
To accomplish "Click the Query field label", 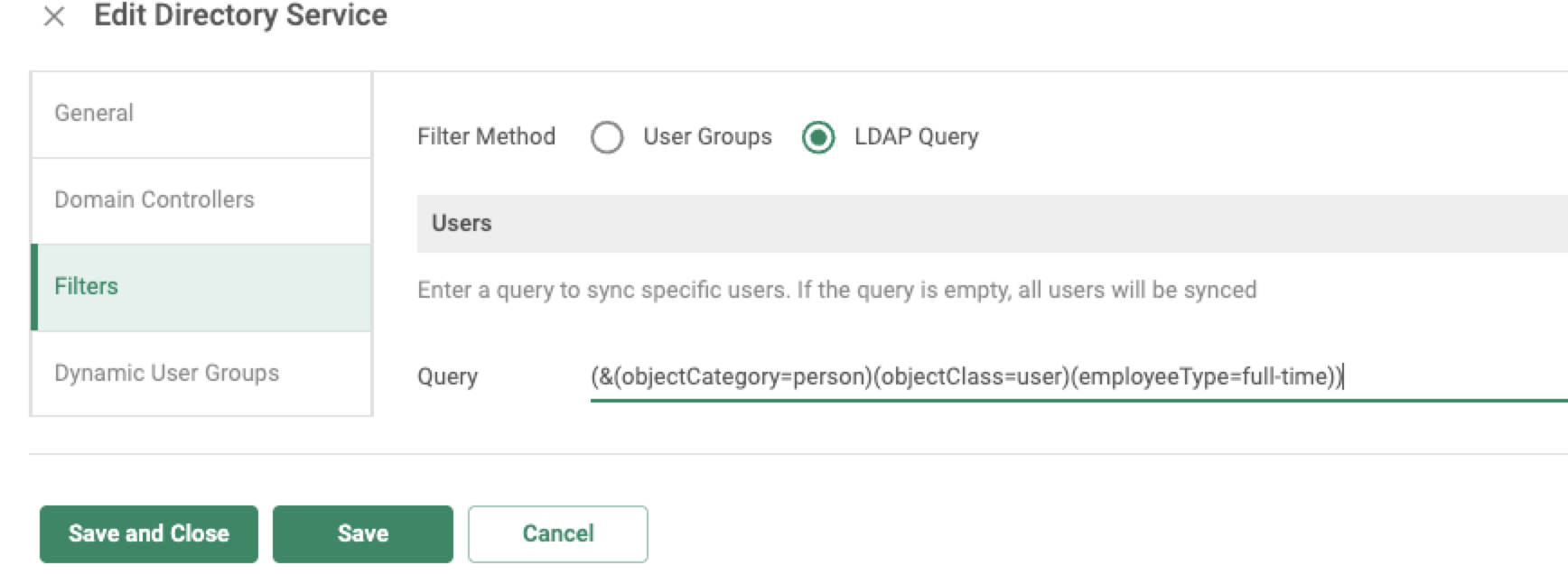I will (447, 377).
